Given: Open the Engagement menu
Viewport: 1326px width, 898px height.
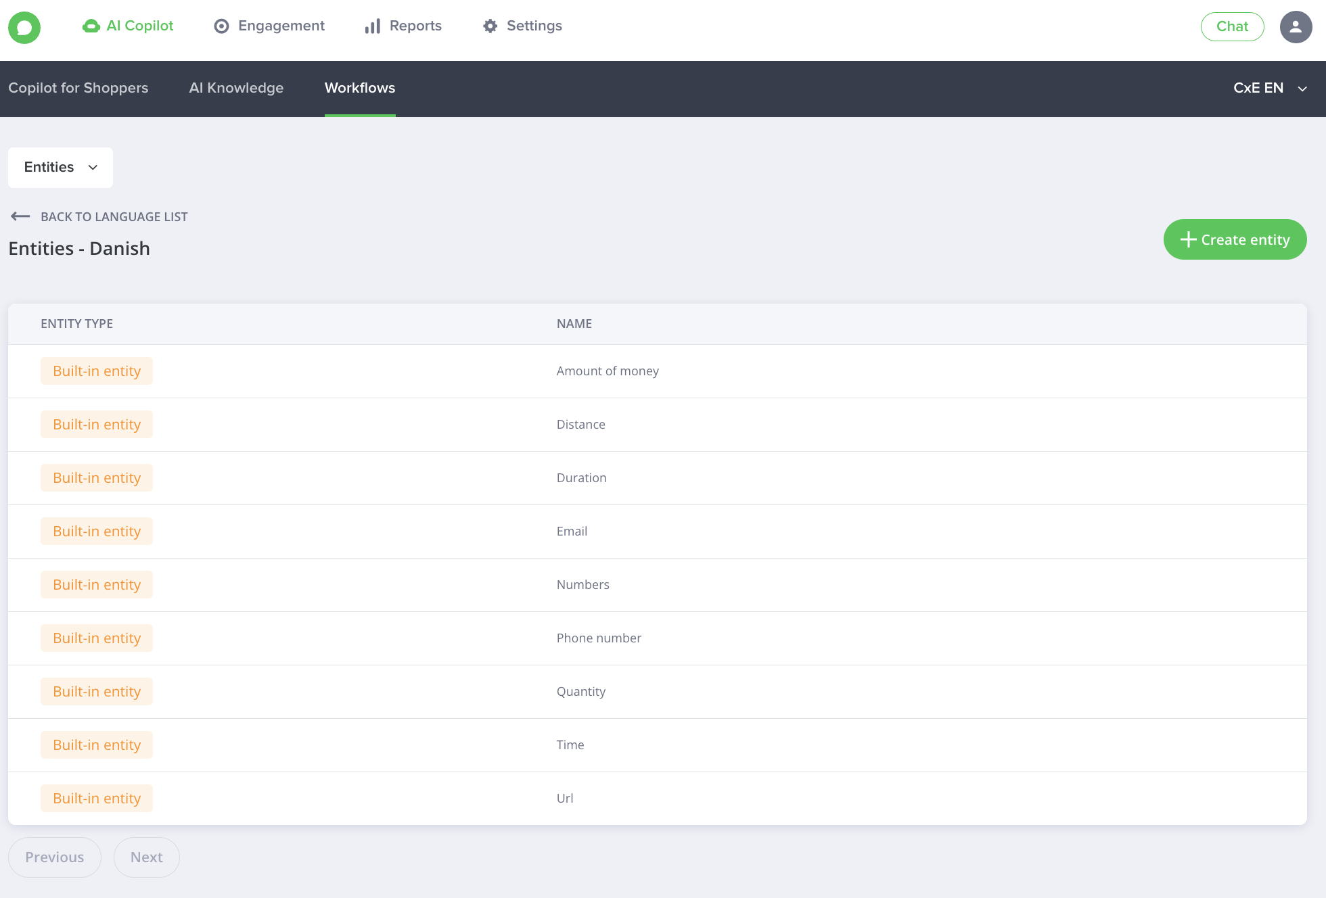Looking at the screenshot, I should pyautogui.click(x=269, y=26).
